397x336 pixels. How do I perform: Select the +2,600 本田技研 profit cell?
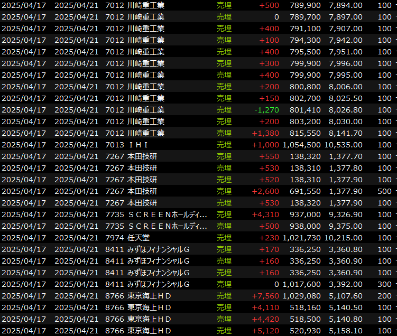coord(265,191)
